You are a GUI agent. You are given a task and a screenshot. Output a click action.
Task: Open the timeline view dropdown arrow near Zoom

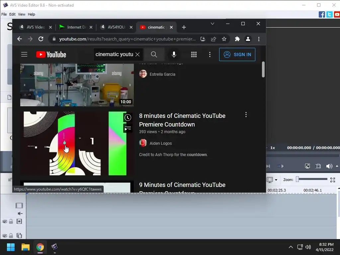(x=276, y=180)
